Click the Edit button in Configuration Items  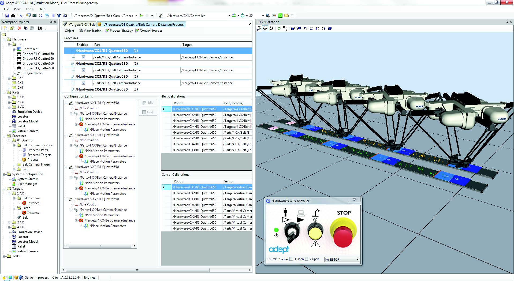tap(148, 103)
